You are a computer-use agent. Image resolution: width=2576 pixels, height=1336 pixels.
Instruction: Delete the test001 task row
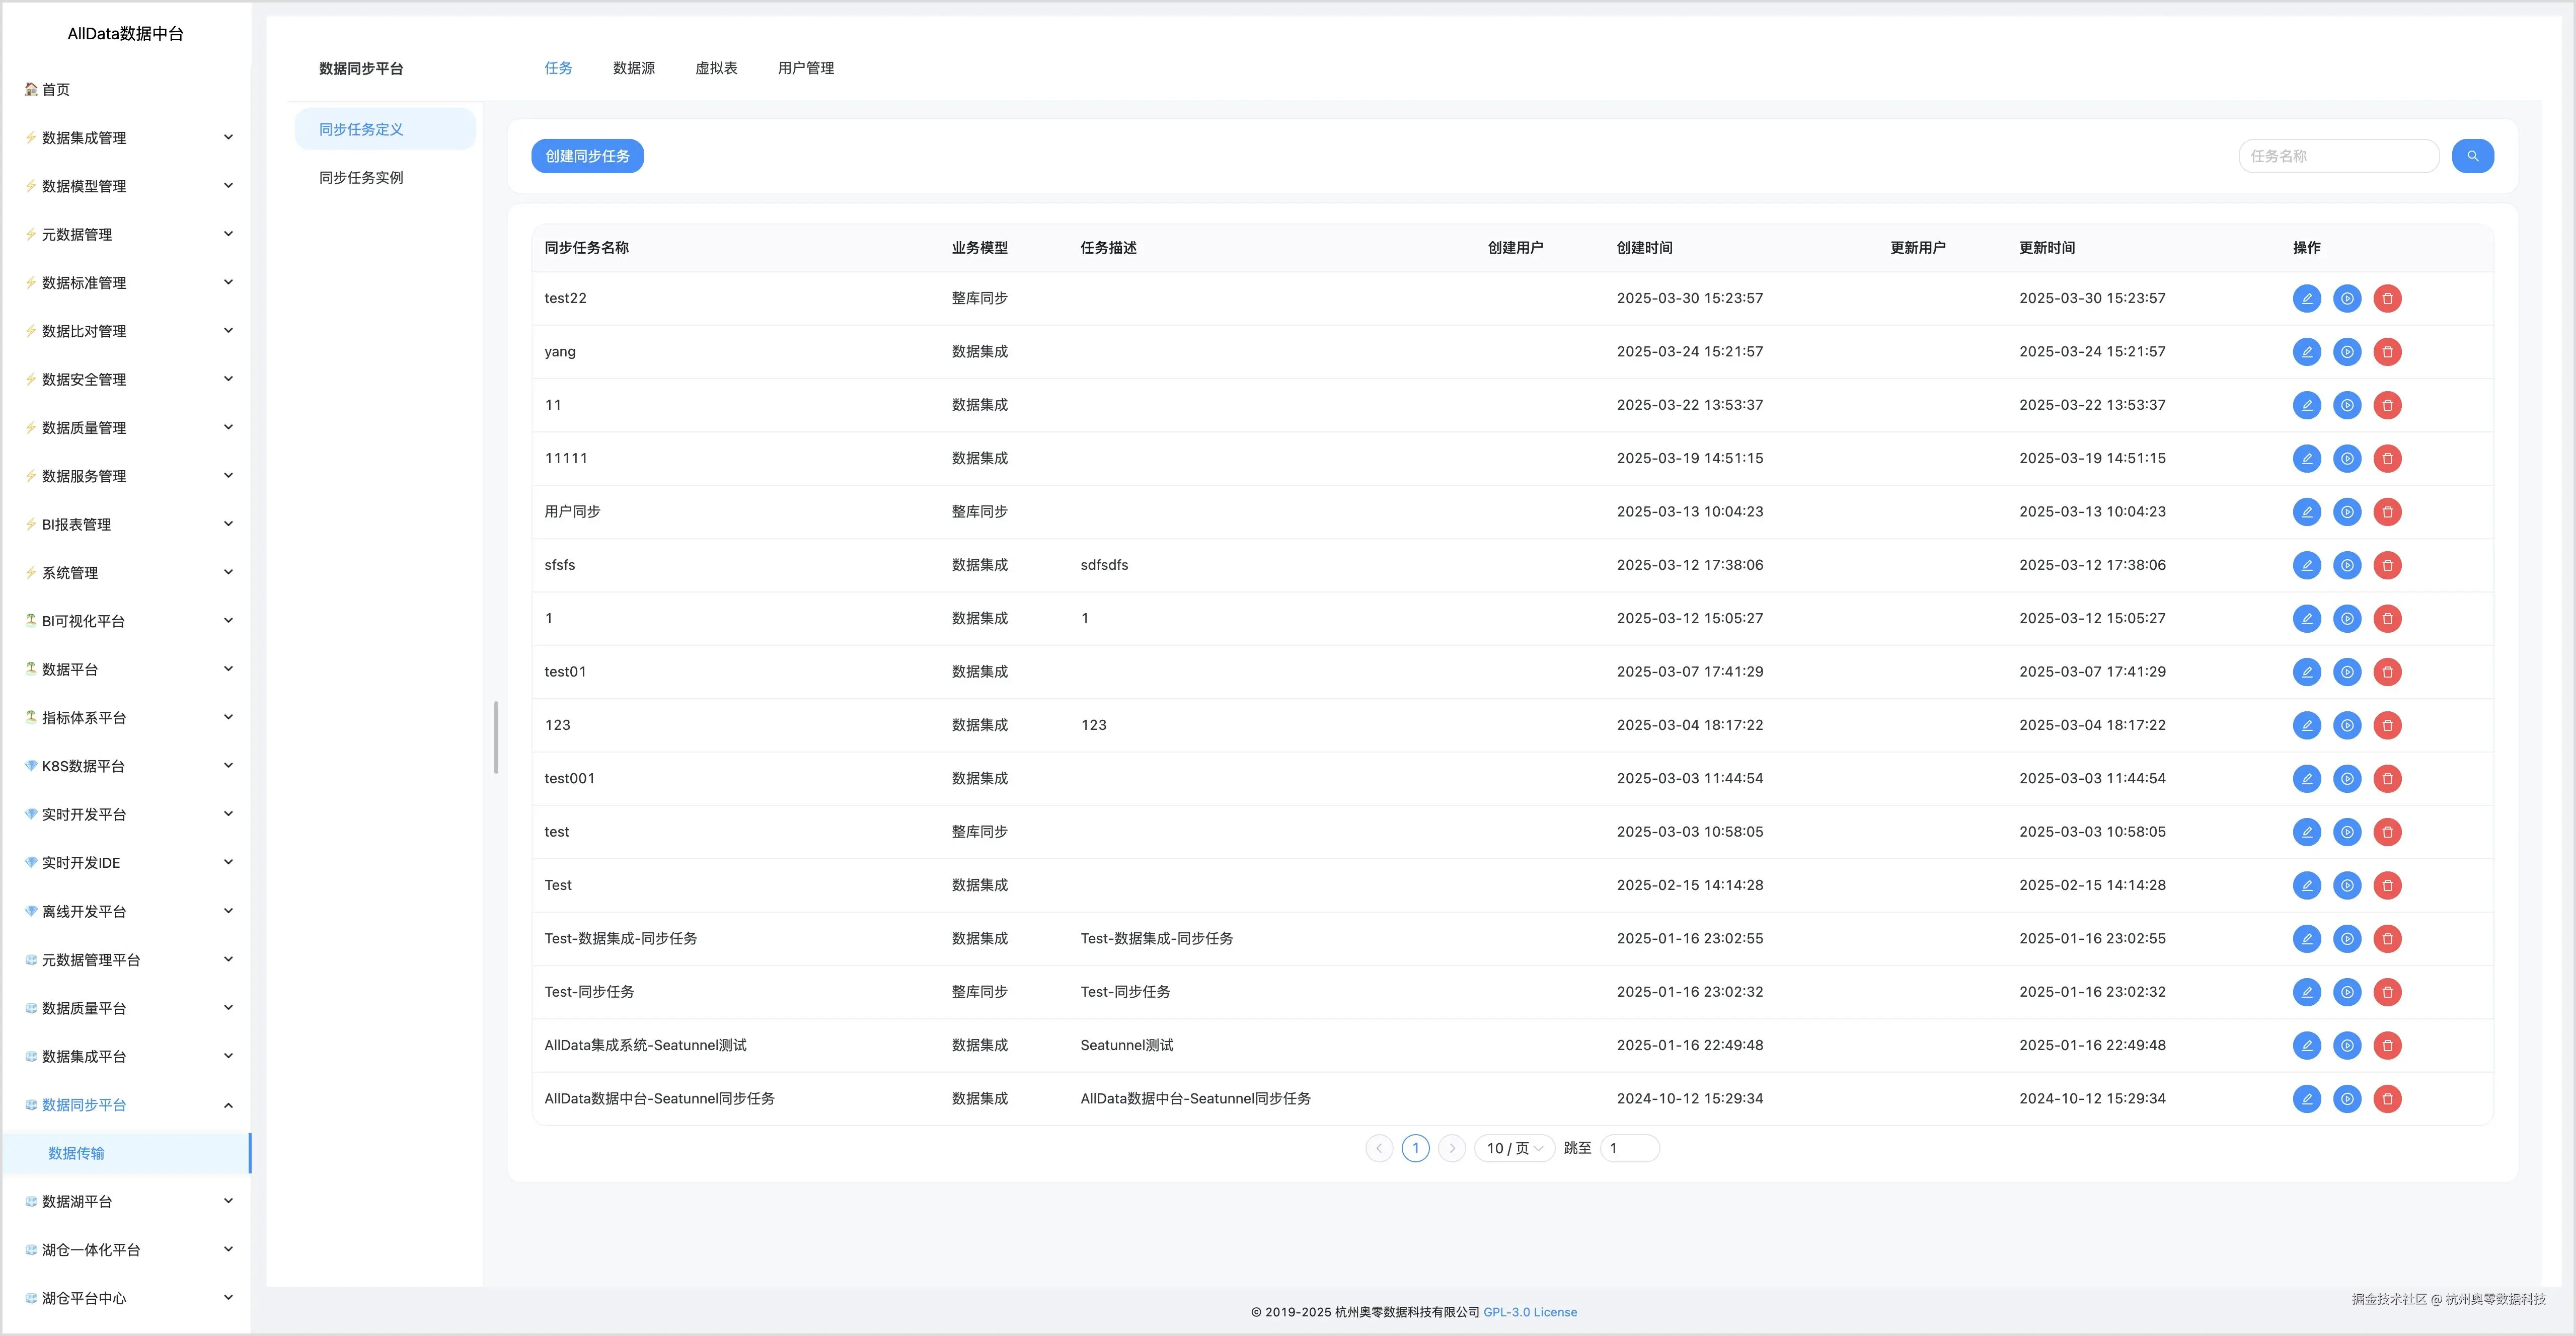point(2387,779)
